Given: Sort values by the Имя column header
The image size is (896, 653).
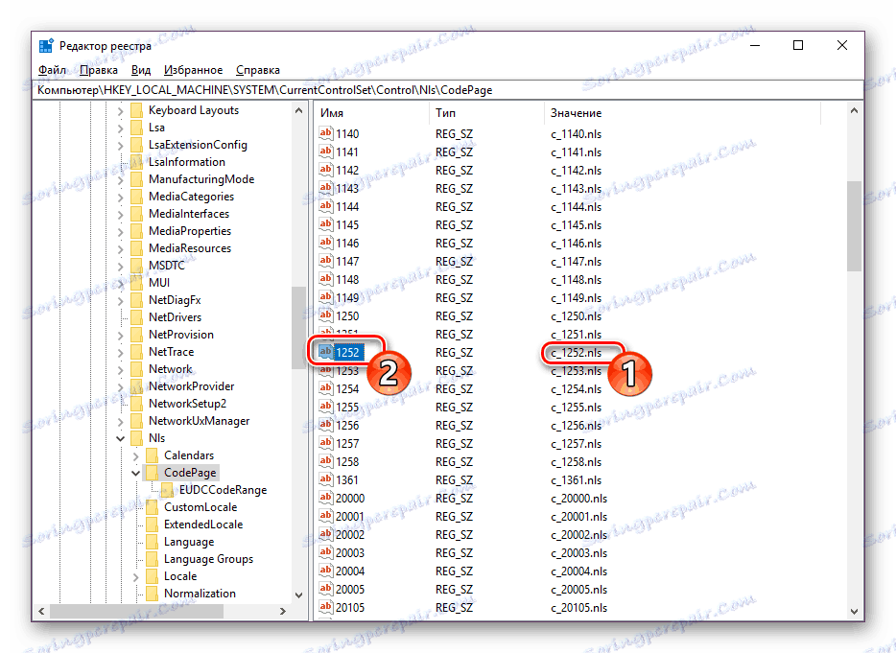Looking at the screenshot, I should pyautogui.click(x=371, y=113).
